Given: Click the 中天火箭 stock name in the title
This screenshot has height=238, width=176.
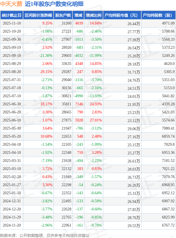Looking at the screenshot, I should tap(11, 4).
